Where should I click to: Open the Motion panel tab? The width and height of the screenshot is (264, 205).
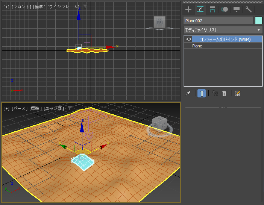tap(225, 9)
